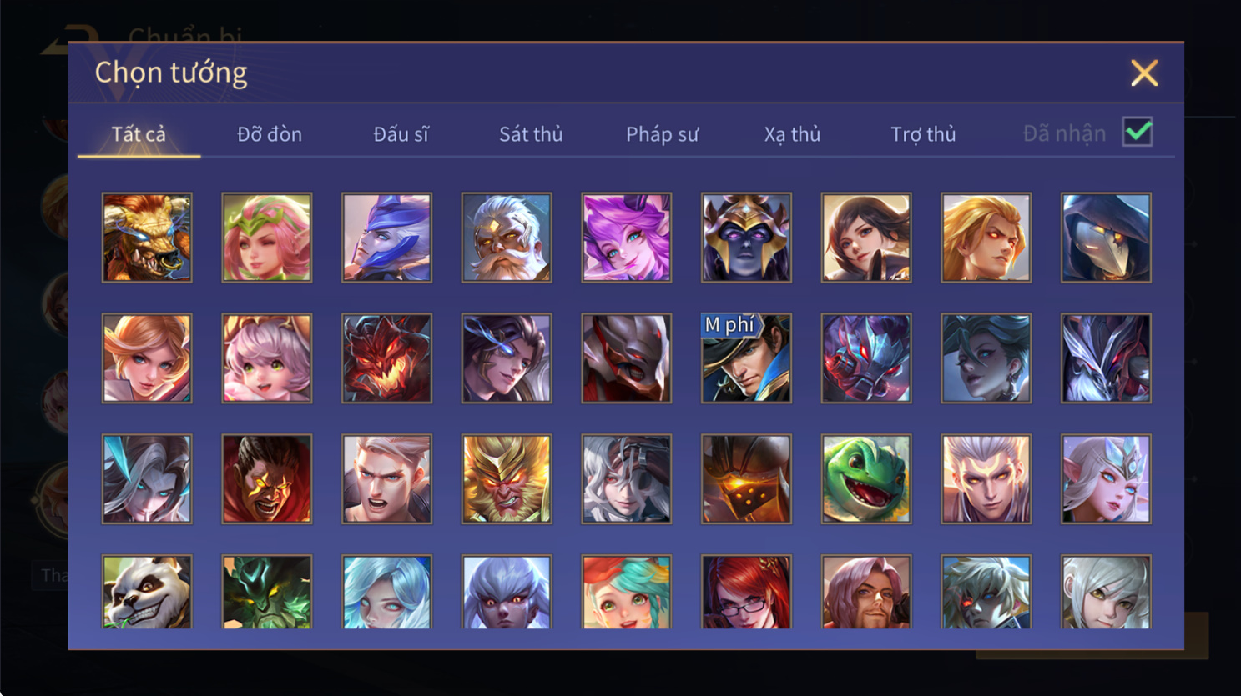Screen dimensions: 1241x696
Task: Select the panda hero portrait
Action: pyautogui.click(x=147, y=592)
